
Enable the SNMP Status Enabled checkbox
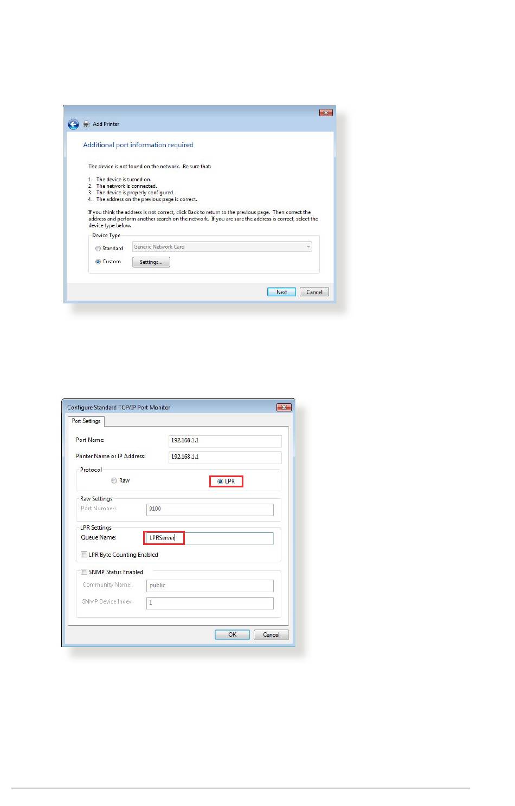(84, 572)
